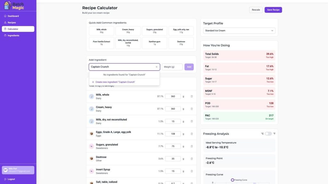Remove Dextrose using its trash icon
328x184 pixels.
pyautogui.click(x=192, y=158)
